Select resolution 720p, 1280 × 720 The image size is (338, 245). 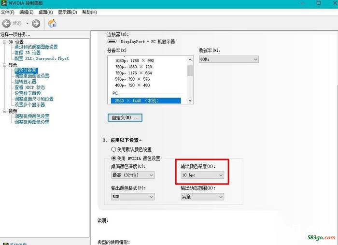click(133, 67)
